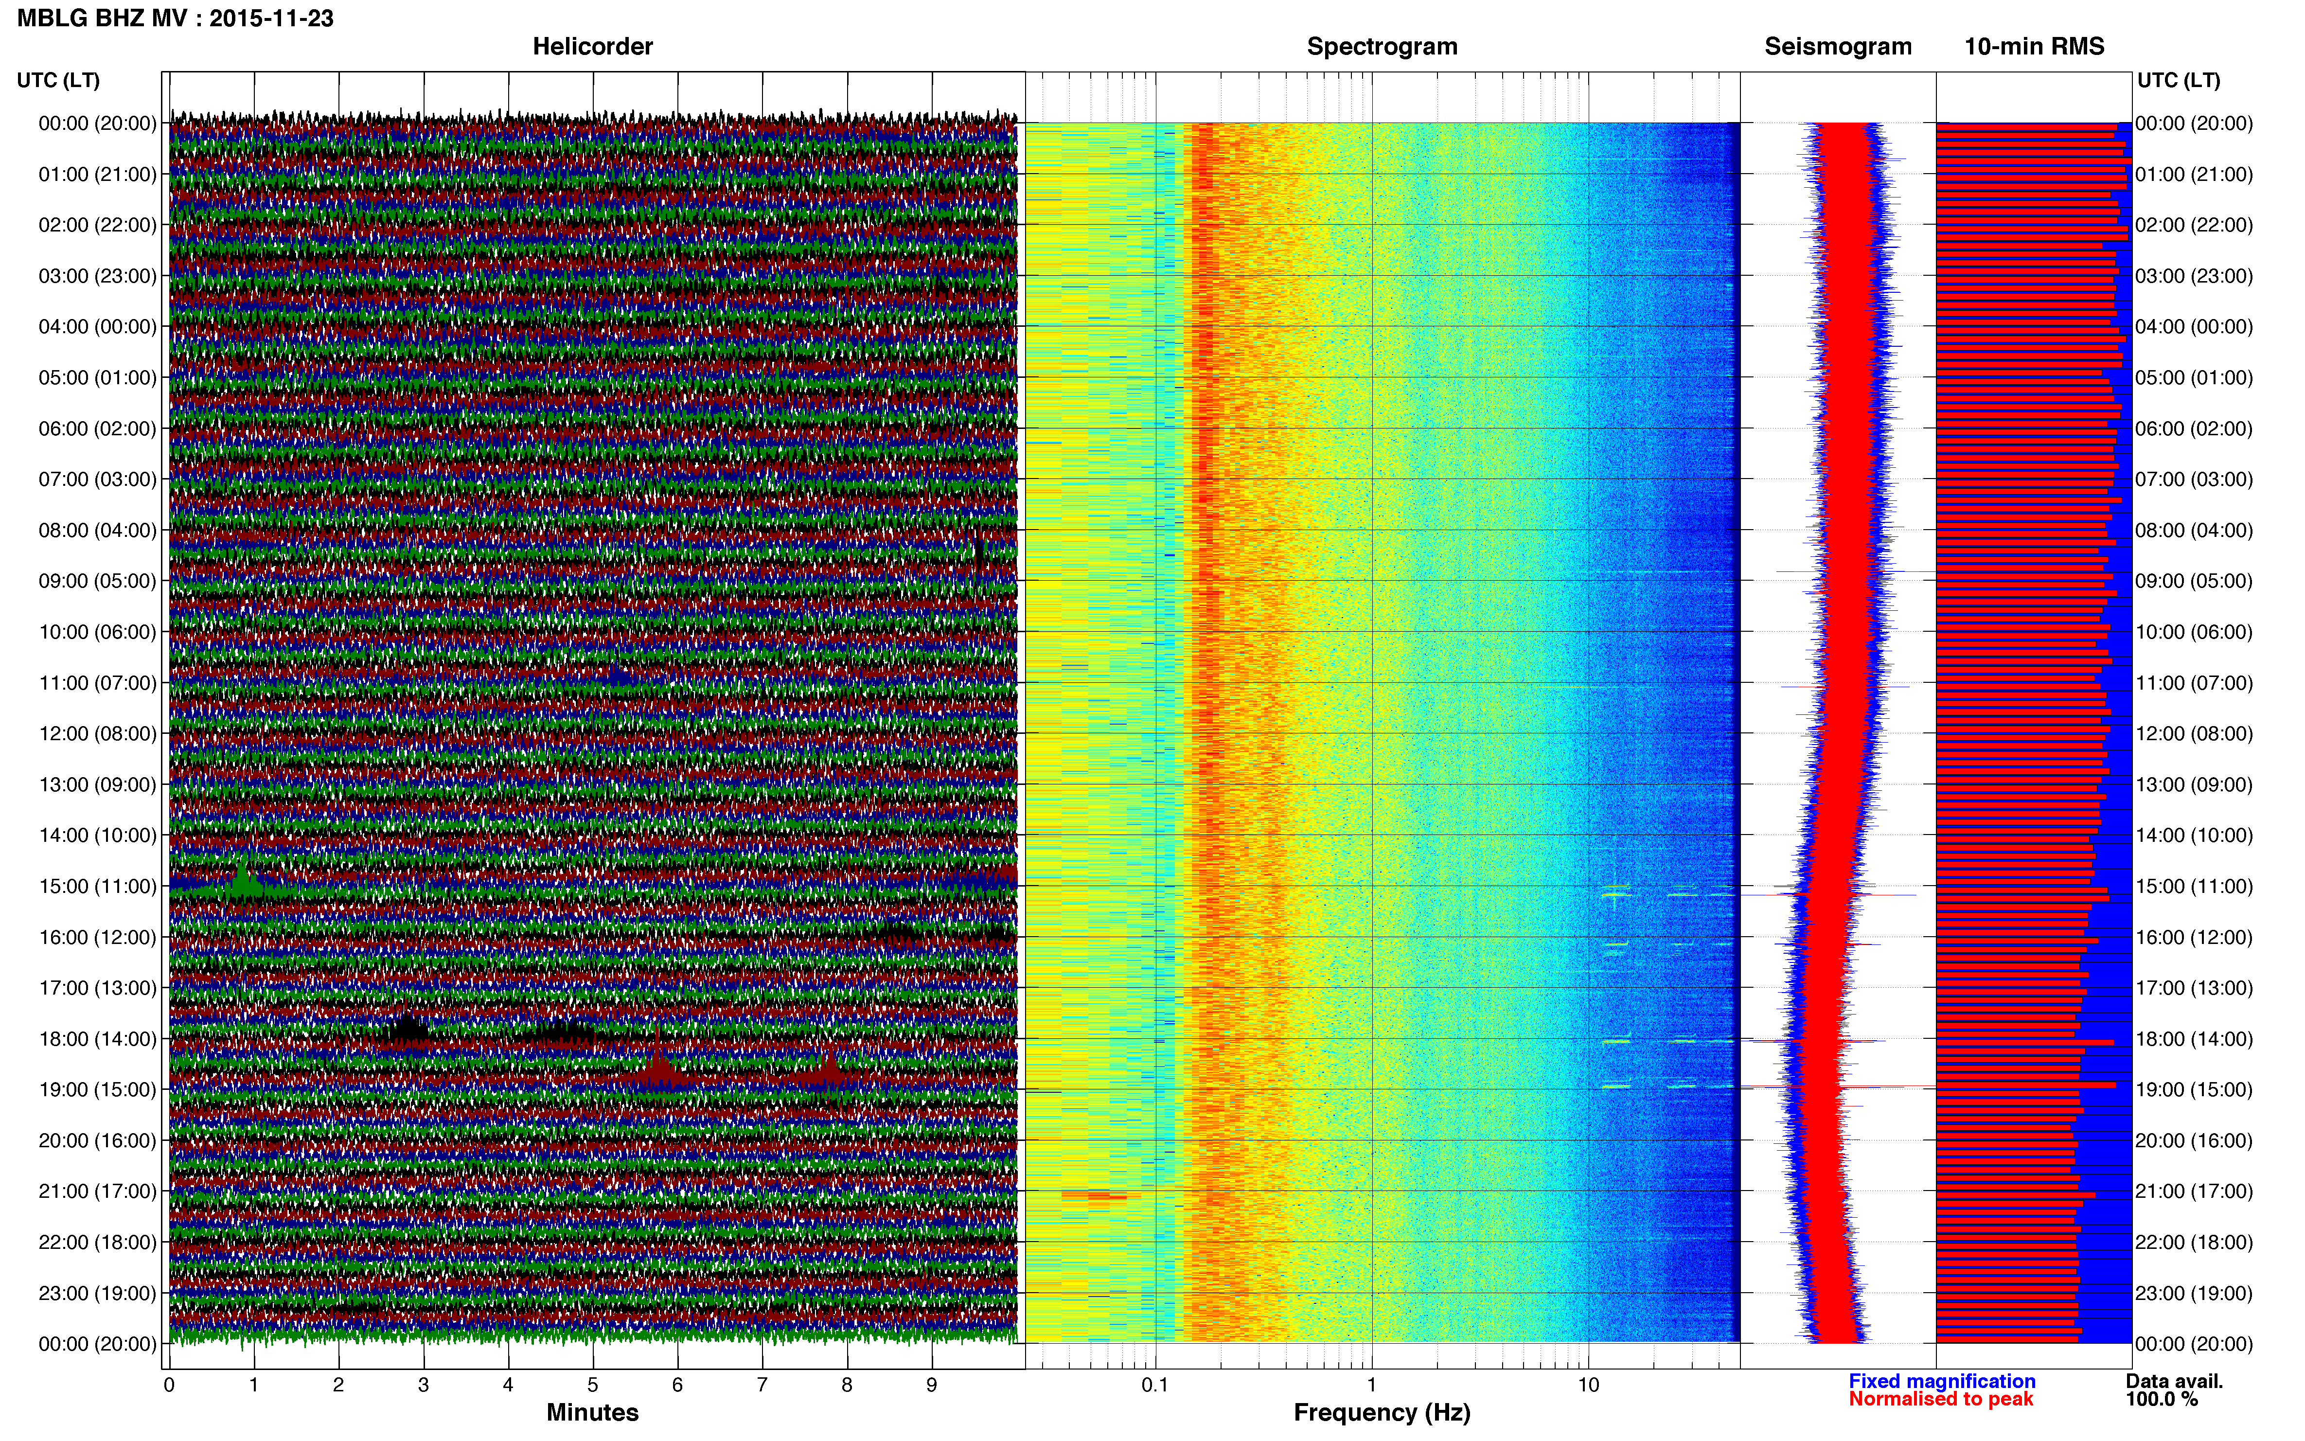Click RMS panel time label 06:00 (02:00)

[x=2194, y=429]
